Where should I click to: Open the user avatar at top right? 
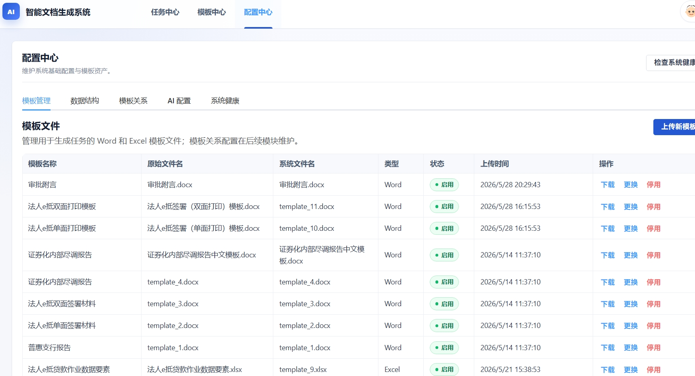pos(689,11)
